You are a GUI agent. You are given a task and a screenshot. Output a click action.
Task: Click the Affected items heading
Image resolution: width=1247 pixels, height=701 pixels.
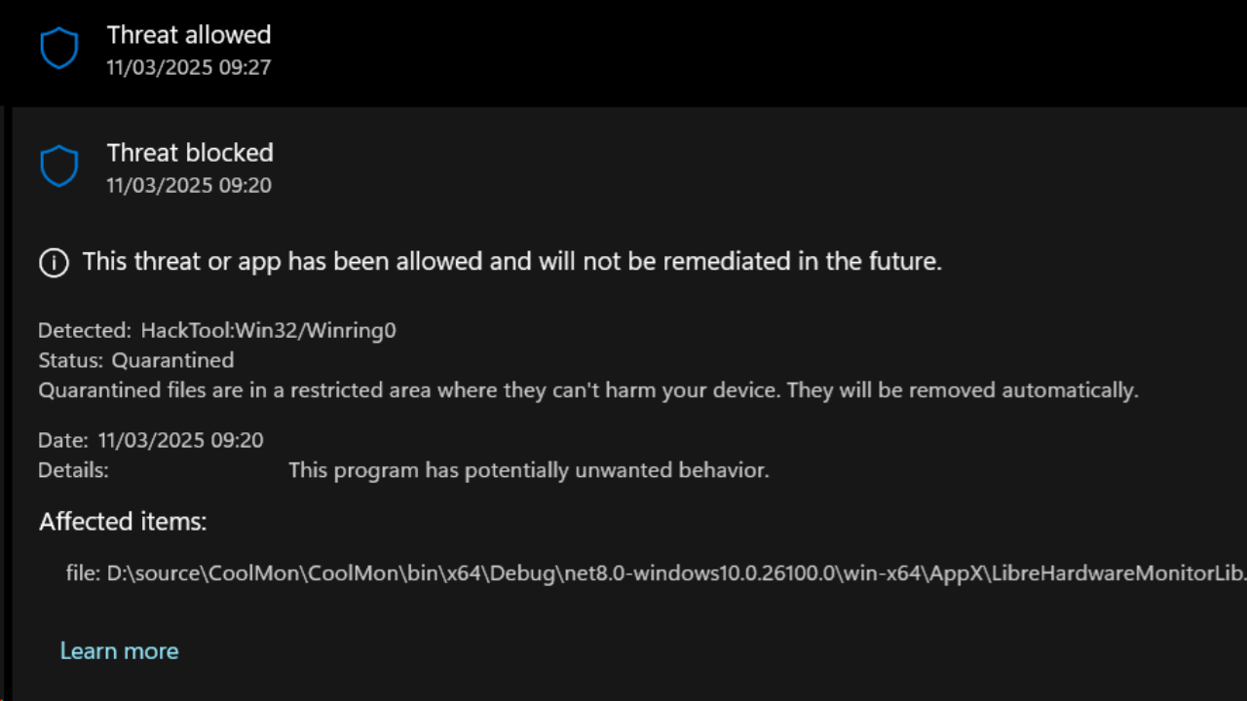[x=123, y=522]
